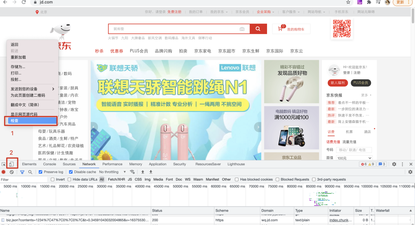Expand 我的京东 dropdown in top bar
The height and width of the screenshot is (225, 415).
[x=219, y=12]
